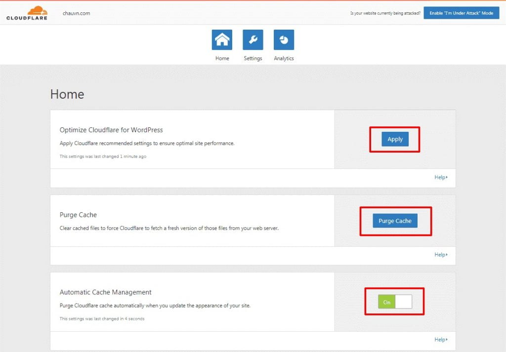Click the chauvn.com domain name
The height and width of the screenshot is (352, 506).
coord(77,13)
